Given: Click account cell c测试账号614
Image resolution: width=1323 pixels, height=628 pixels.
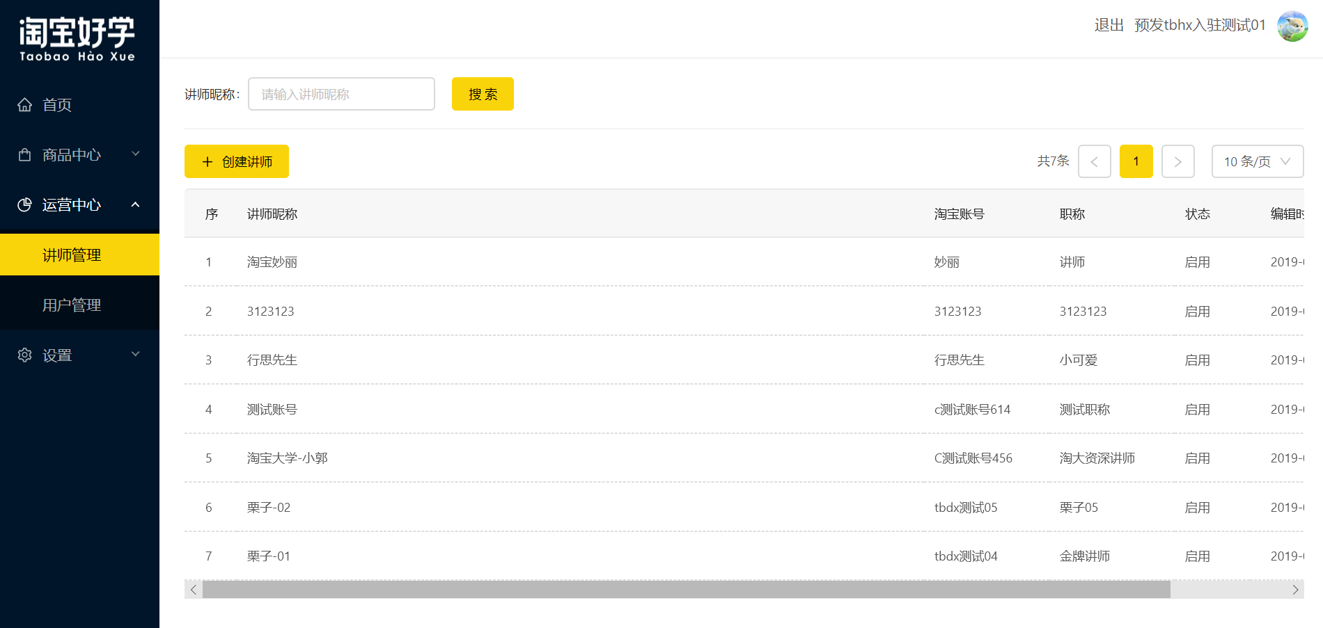Looking at the screenshot, I should pyautogui.click(x=972, y=410).
